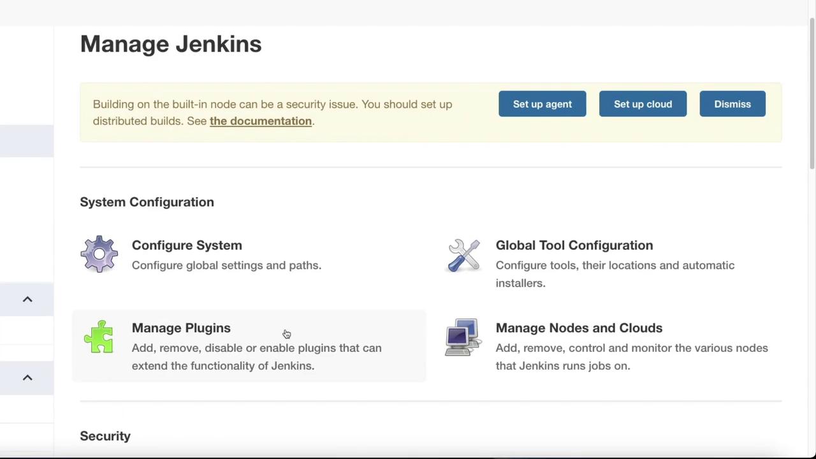This screenshot has width=816, height=459.
Task: Collapse the lower sidebar section chevron
Action: [27, 377]
